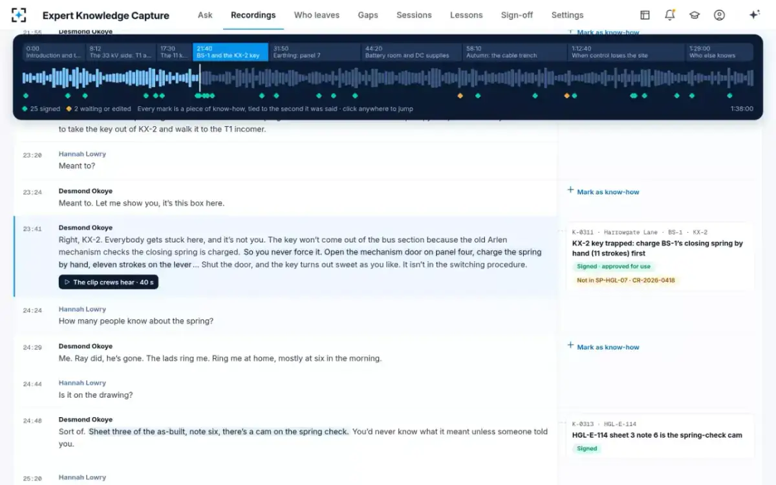Click highlighted text 'So you never force it'
The height and width of the screenshot is (485, 776).
point(283,252)
